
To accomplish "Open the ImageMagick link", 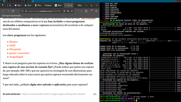I will point(16,57).
